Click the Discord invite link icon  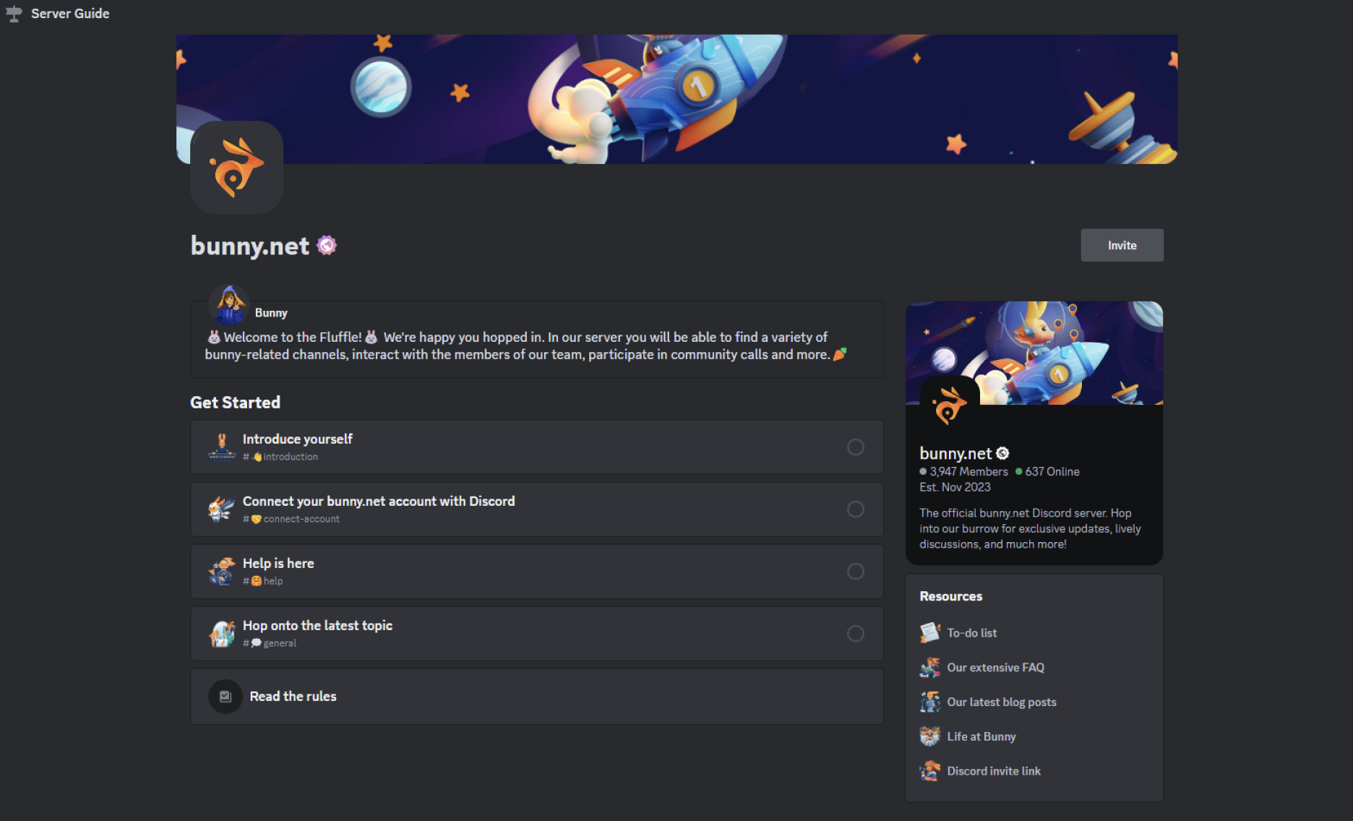tap(929, 771)
